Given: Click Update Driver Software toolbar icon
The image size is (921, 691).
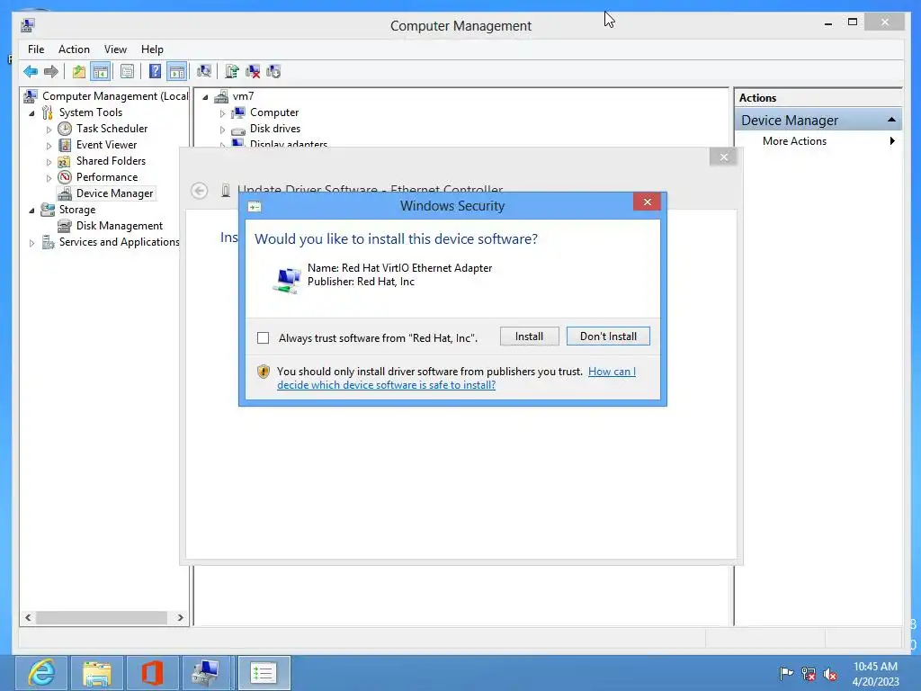Looking at the screenshot, I should pos(232,72).
